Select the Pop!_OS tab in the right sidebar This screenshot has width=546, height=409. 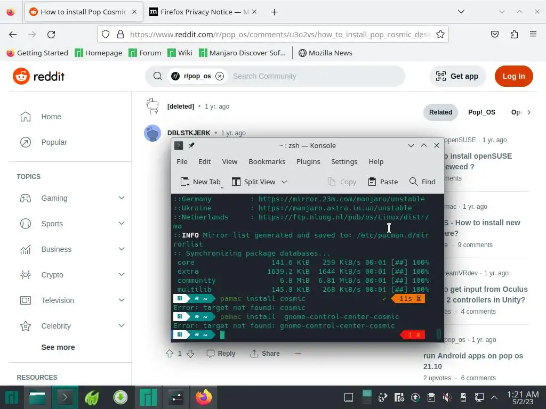(481, 112)
